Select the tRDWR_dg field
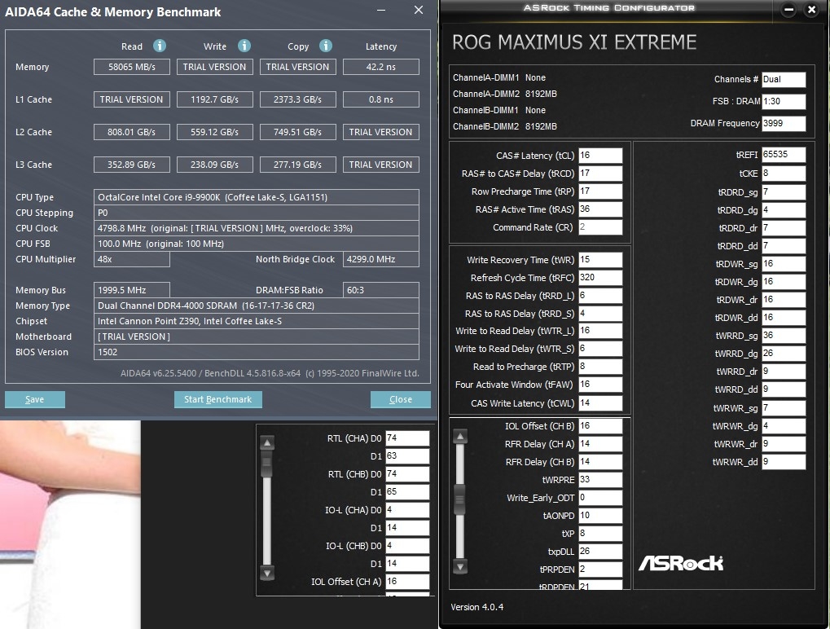830x629 pixels. 784,282
